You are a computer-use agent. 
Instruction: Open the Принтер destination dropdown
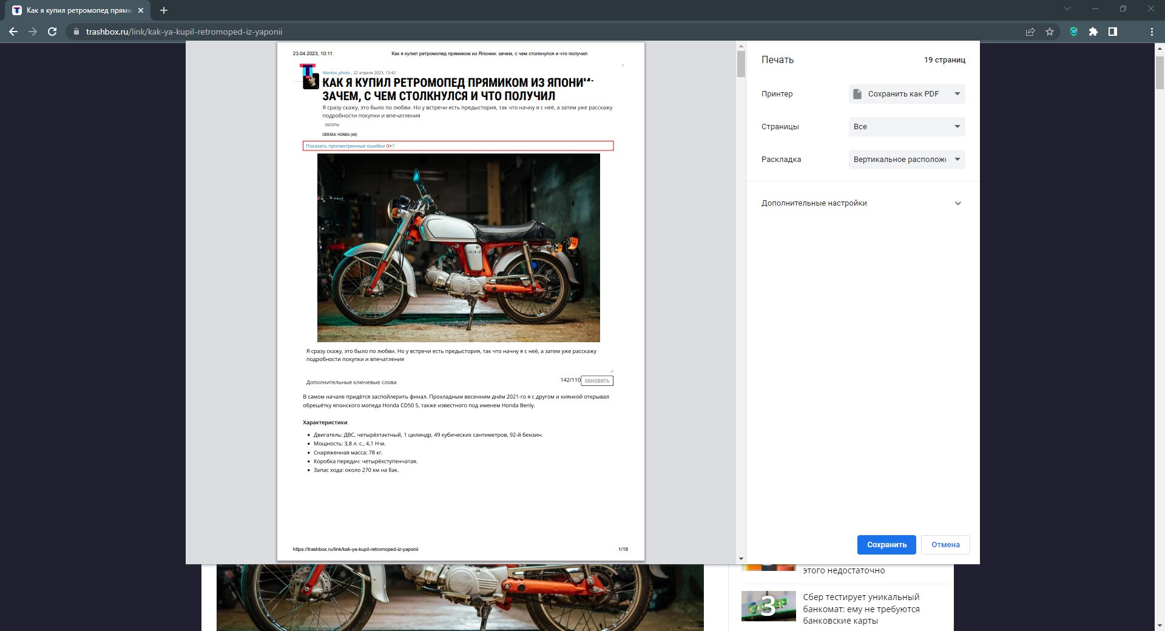pos(907,94)
